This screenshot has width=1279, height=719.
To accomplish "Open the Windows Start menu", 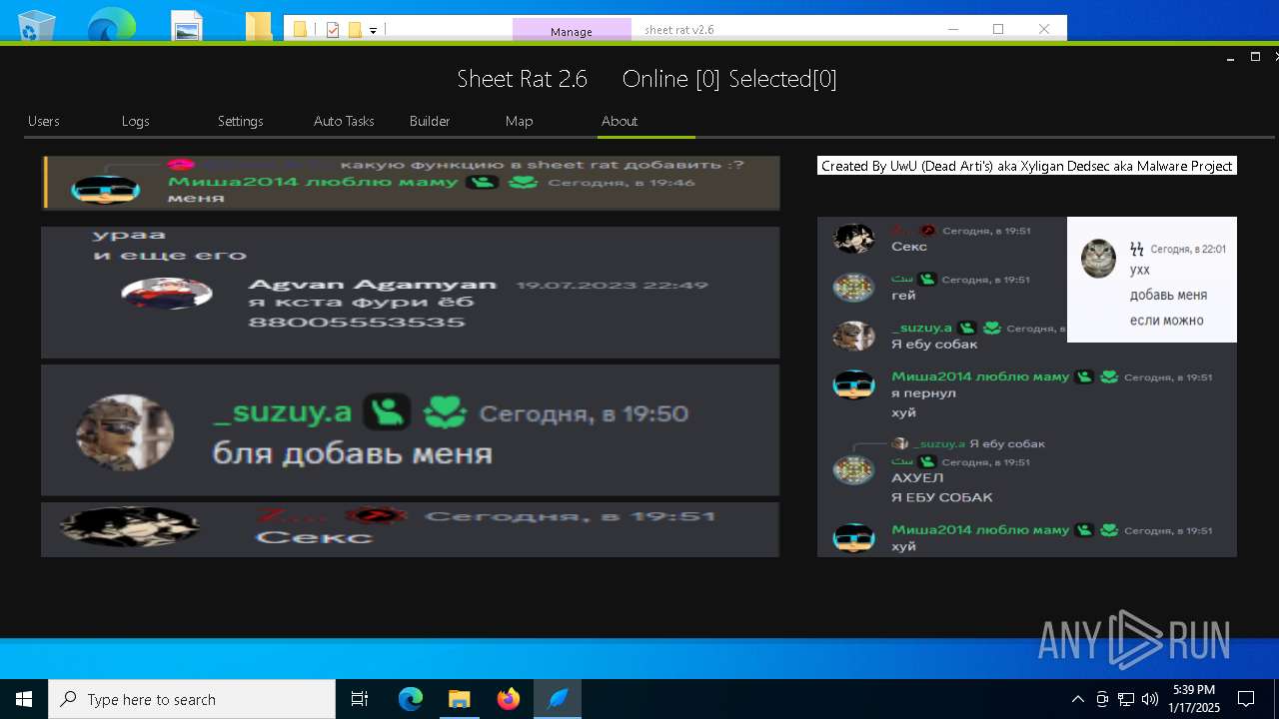I will pos(24,699).
